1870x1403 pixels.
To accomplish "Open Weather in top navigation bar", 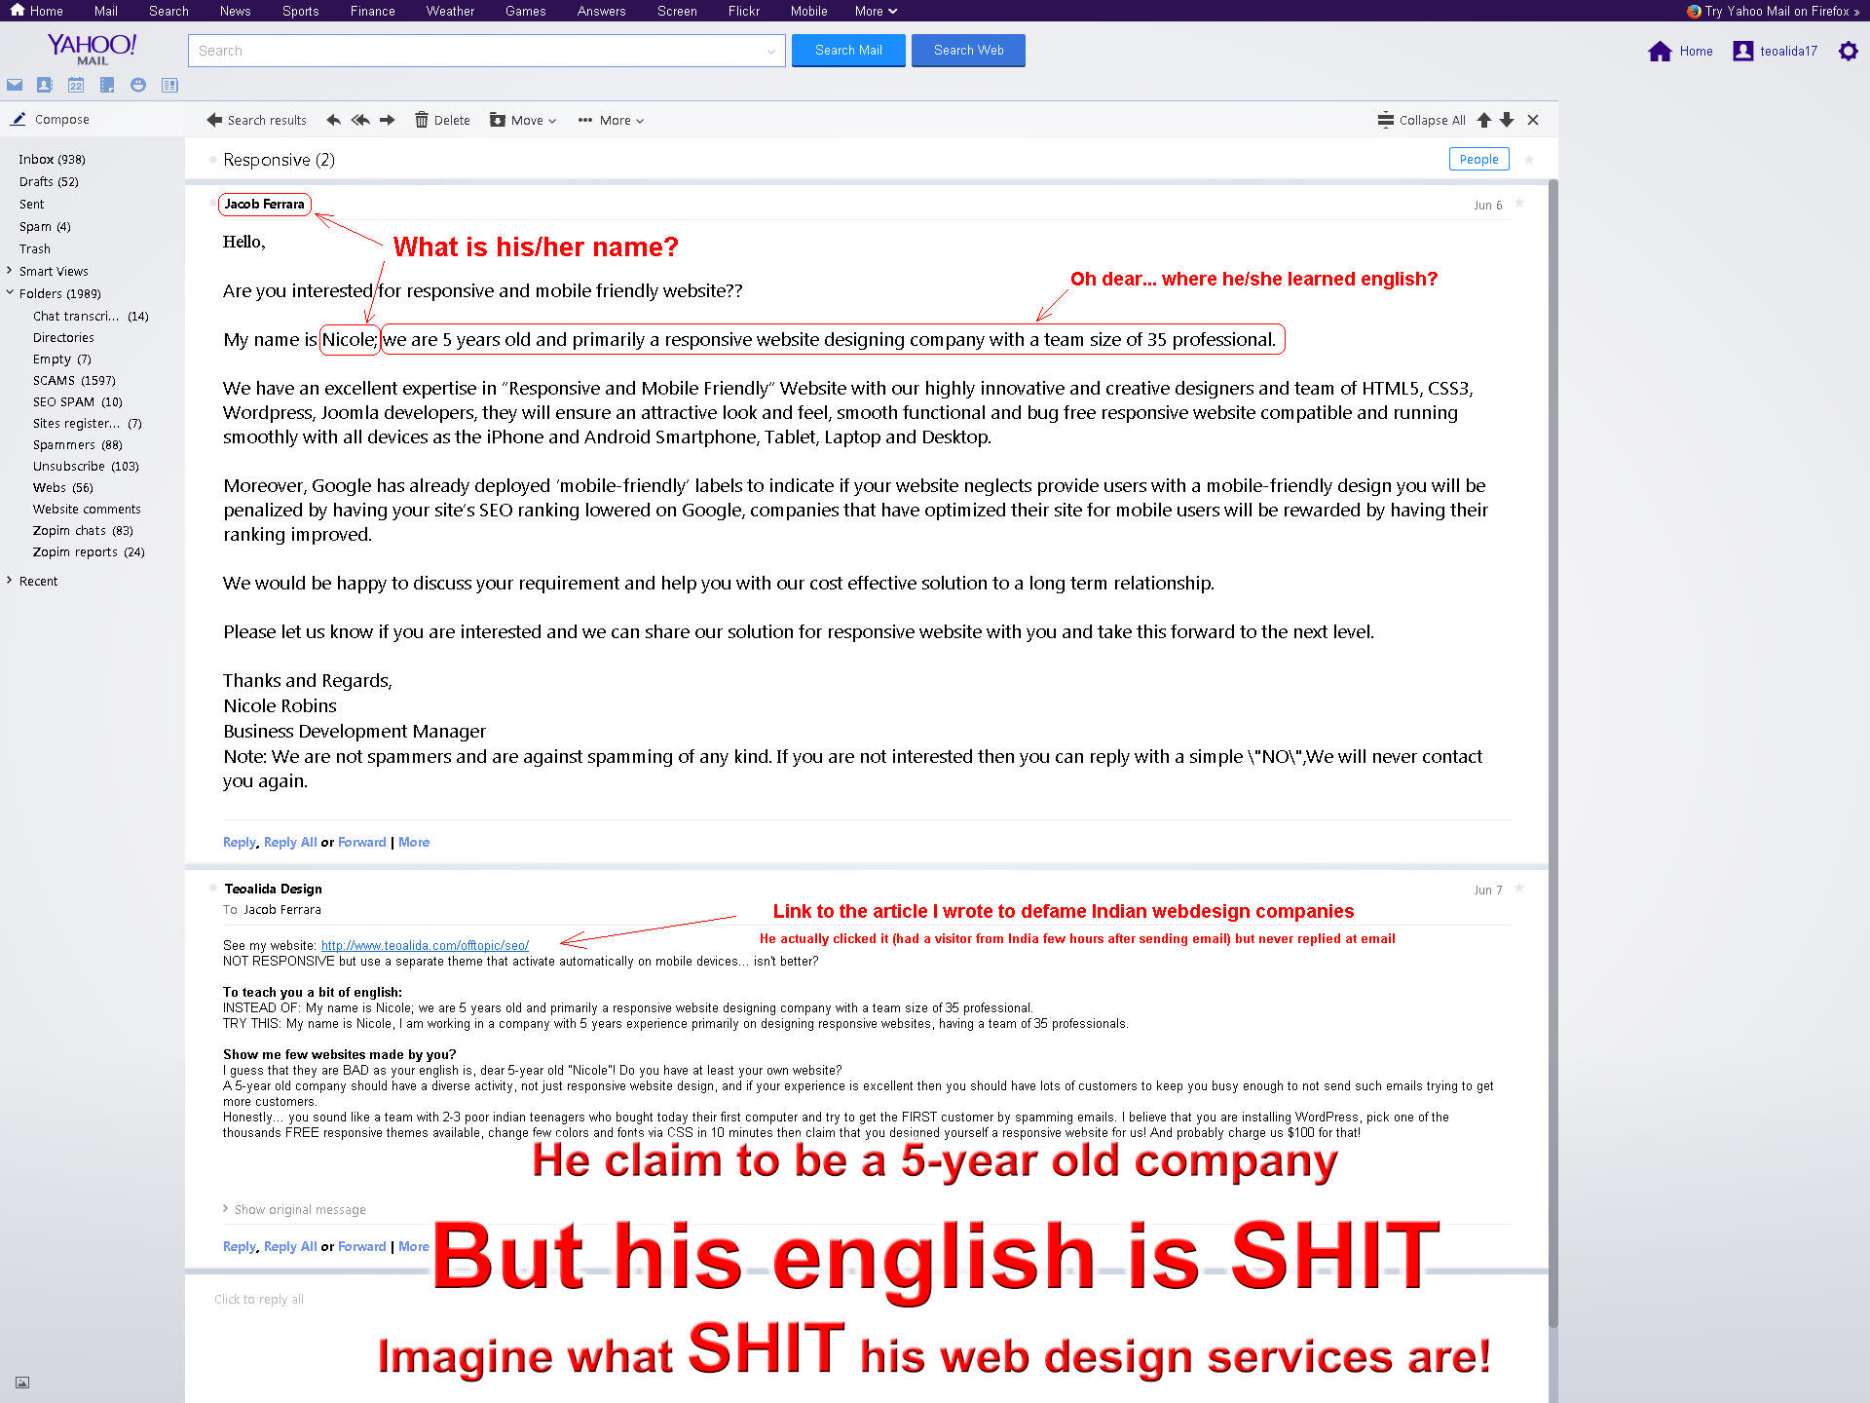I will click(x=450, y=11).
